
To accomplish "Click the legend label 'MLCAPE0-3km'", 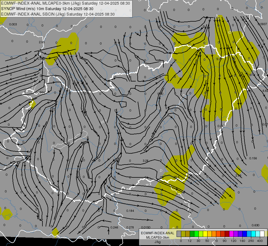I will pyautogui.click(x=158, y=238).
